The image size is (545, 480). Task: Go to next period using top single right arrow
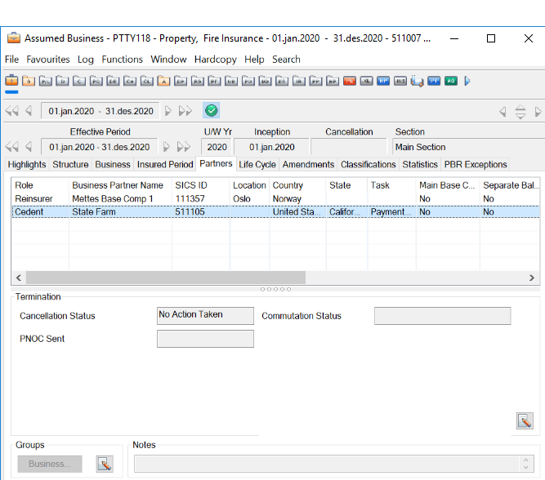(168, 111)
